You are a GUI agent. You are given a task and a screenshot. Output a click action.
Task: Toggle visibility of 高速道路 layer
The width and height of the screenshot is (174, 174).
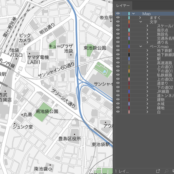coord(118,62)
